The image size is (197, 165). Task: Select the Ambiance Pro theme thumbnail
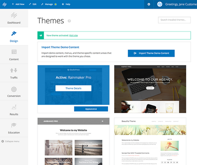(73, 141)
